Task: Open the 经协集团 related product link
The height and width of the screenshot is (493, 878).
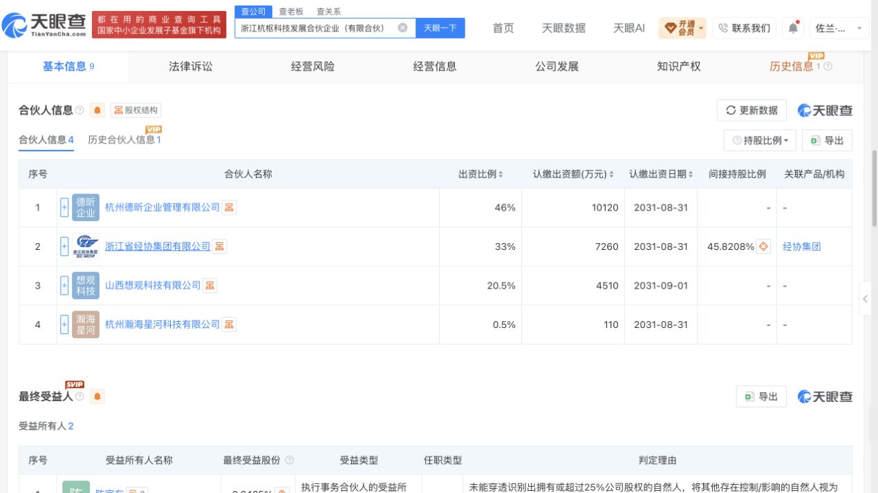Action: [x=801, y=246]
